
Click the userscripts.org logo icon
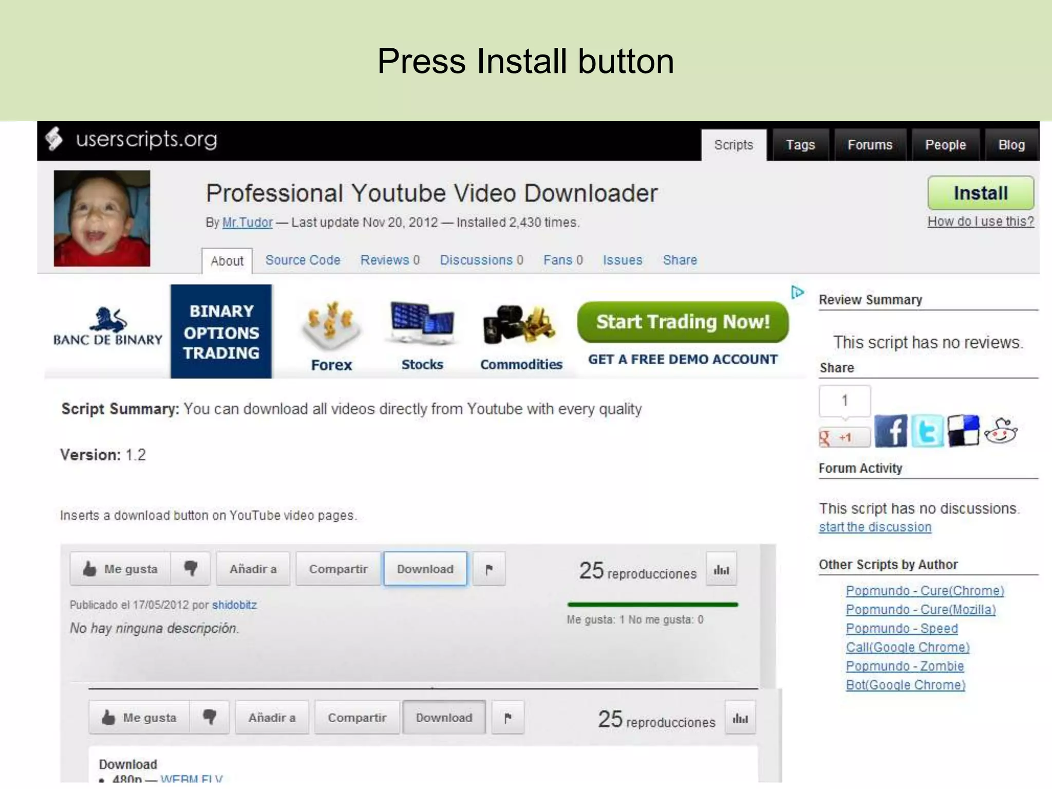click(54, 139)
